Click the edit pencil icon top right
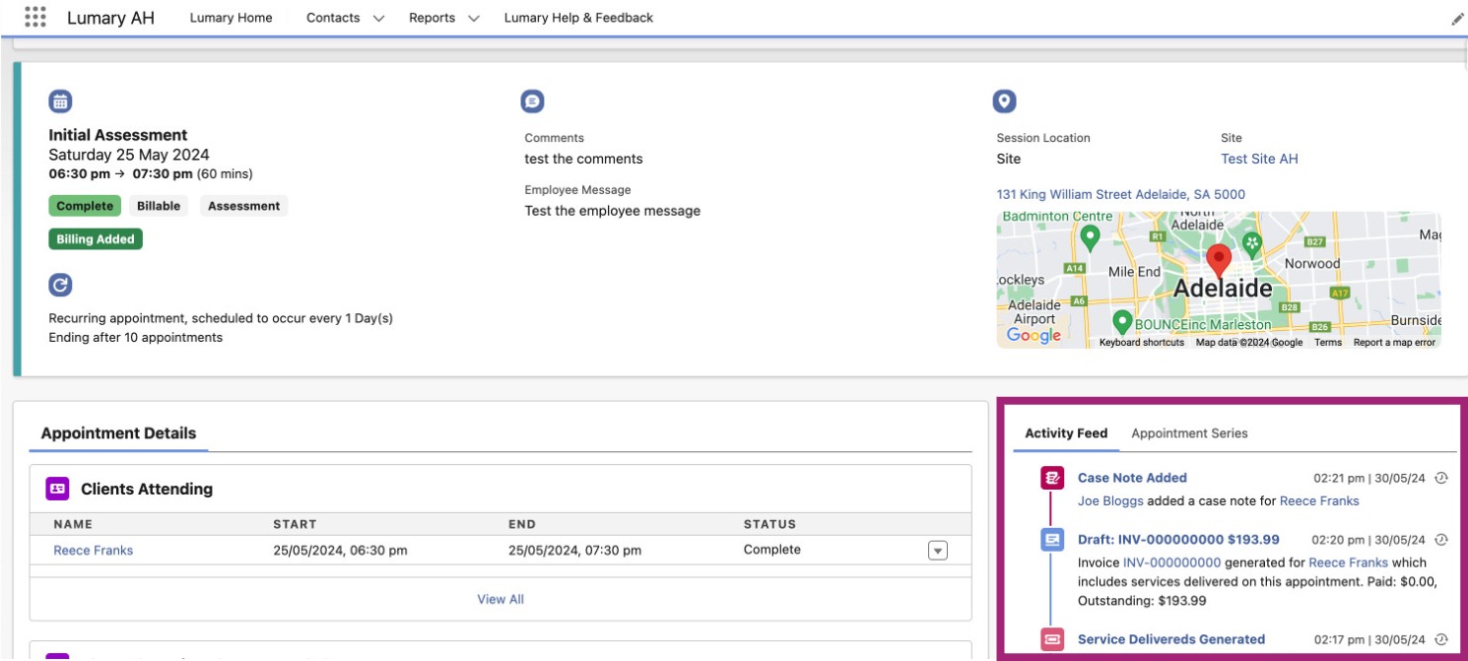Viewport: 1468px width, 661px height. 1456,17
